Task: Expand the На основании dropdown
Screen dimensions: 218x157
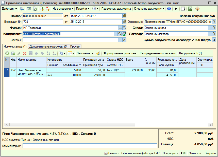Action: pyautogui.click(x=63, y=9)
